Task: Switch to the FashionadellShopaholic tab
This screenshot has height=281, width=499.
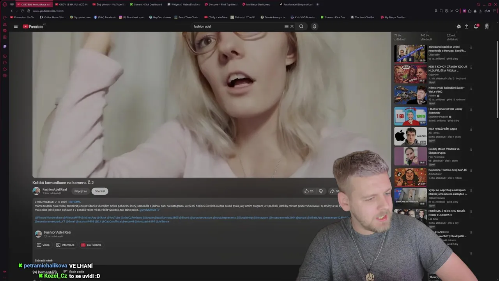Action: coord(296,4)
